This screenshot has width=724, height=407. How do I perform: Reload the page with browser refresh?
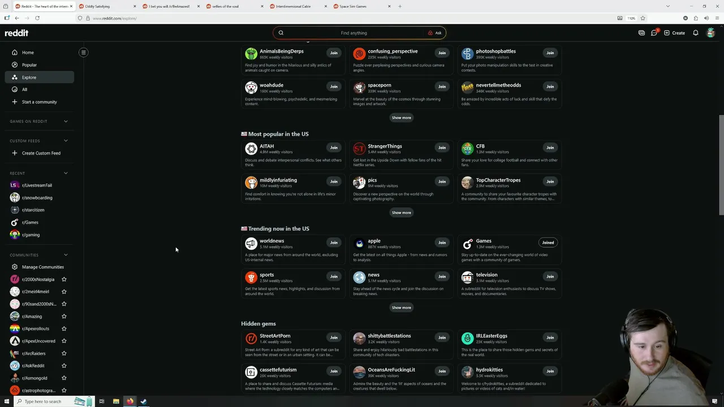pos(37,18)
